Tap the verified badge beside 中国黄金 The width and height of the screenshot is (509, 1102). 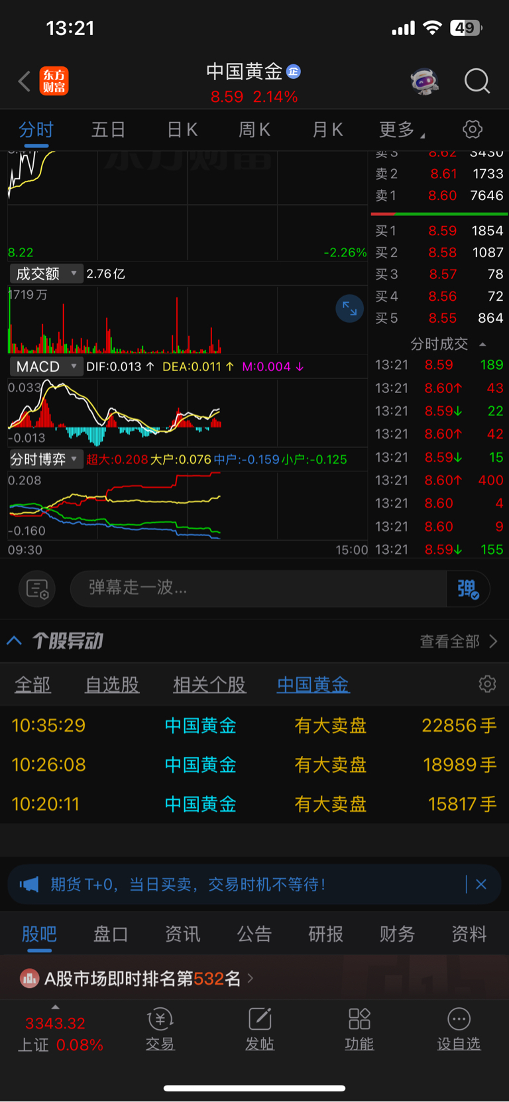[294, 72]
